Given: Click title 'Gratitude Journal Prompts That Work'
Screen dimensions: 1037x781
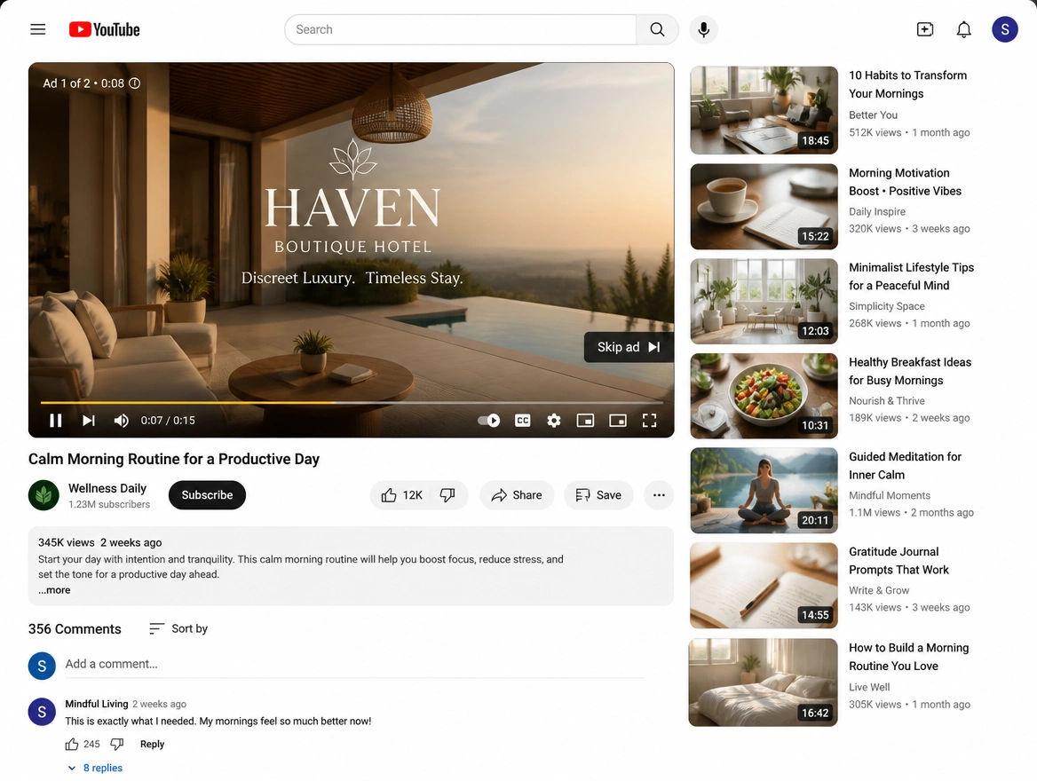Looking at the screenshot, I should [x=898, y=561].
